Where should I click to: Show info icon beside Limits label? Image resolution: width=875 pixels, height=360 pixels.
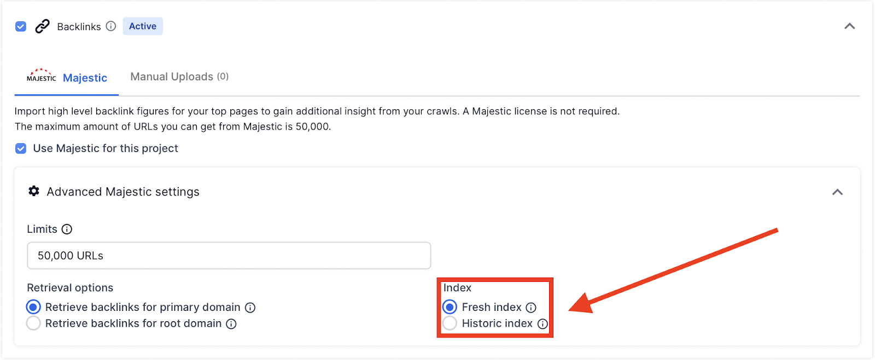pyautogui.click(x=67, y=229)
